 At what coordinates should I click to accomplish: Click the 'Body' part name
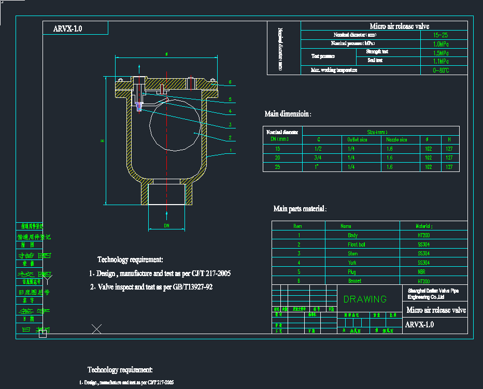pyautogui.click(x=352, y=235)
